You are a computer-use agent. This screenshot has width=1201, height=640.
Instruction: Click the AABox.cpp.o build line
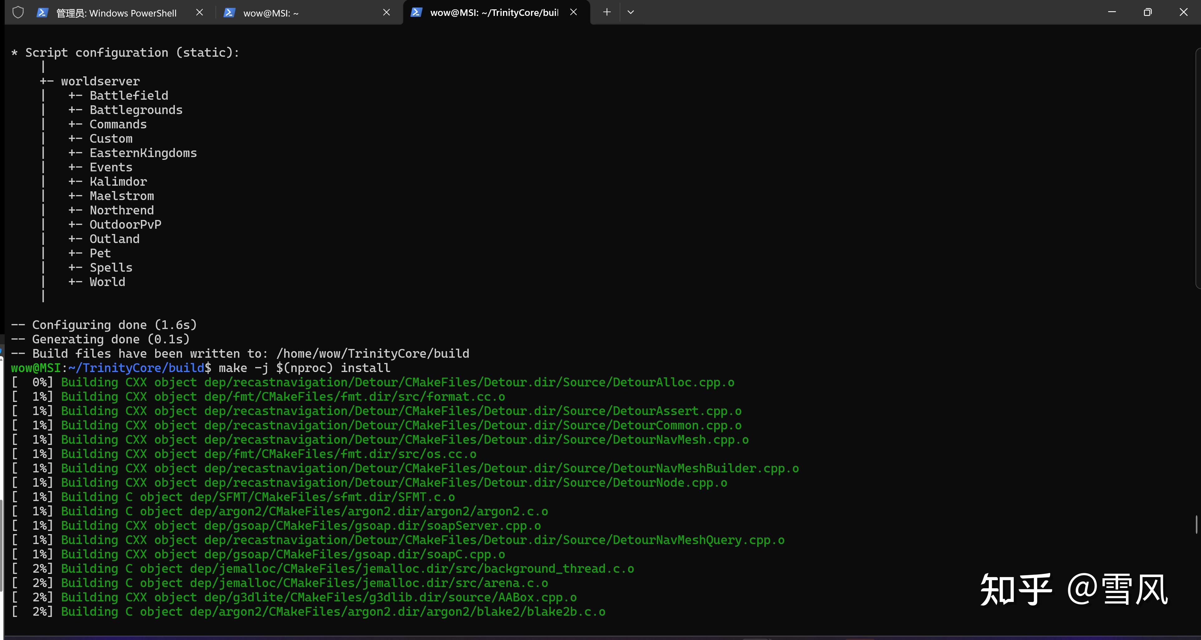[x=294, y=598]
